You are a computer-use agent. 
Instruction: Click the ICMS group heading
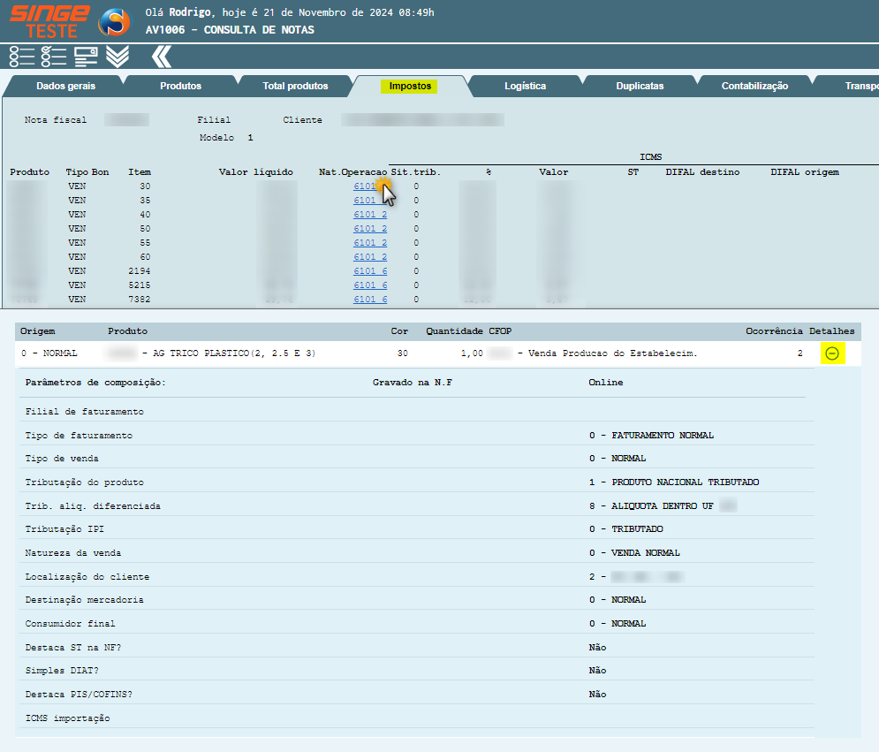point(650,157)
